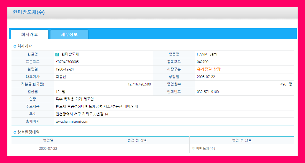The width and height of the screenshot is (305, 163).
Task: Click the 시장구분 row label
Action: click(x=174, y=69)
